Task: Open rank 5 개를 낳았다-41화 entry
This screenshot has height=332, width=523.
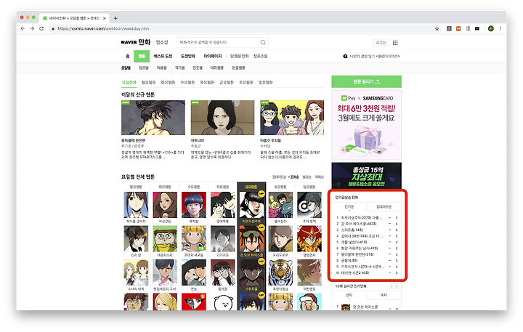Action: [x=354, y=242]
